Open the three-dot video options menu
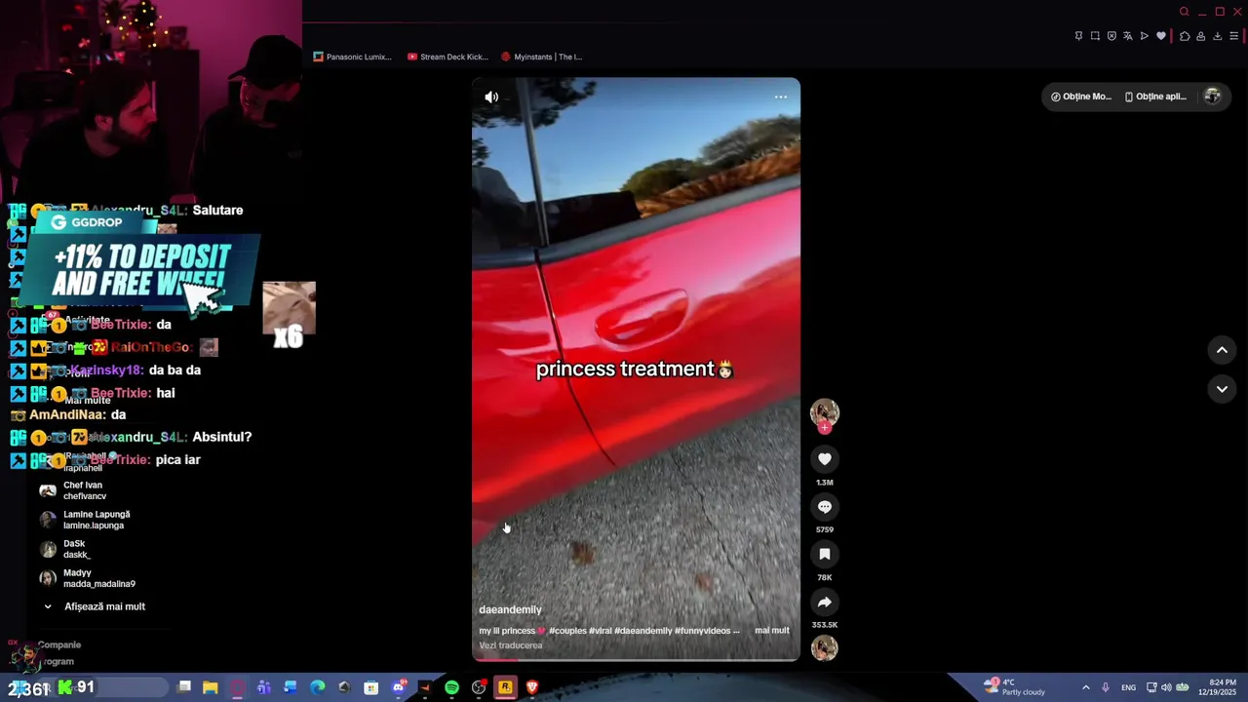The height and width of the screenshot is (702, 1248). [780, 97]
